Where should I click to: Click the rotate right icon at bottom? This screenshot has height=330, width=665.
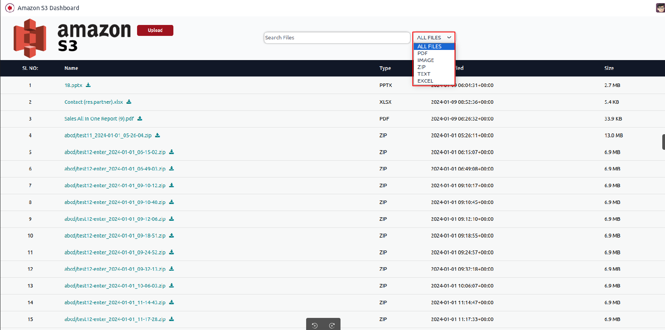point(332,325)
